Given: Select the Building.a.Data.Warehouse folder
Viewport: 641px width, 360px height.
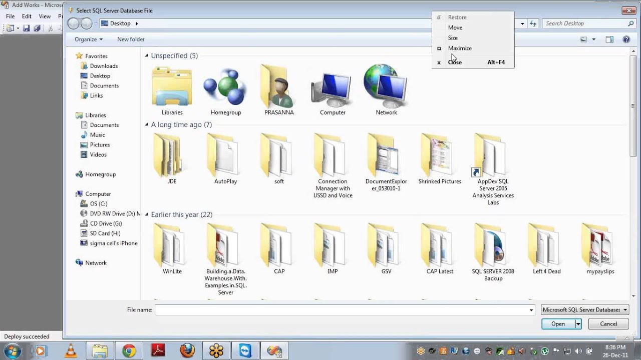Looking at the screenshot, I should [x=225, y=259].
